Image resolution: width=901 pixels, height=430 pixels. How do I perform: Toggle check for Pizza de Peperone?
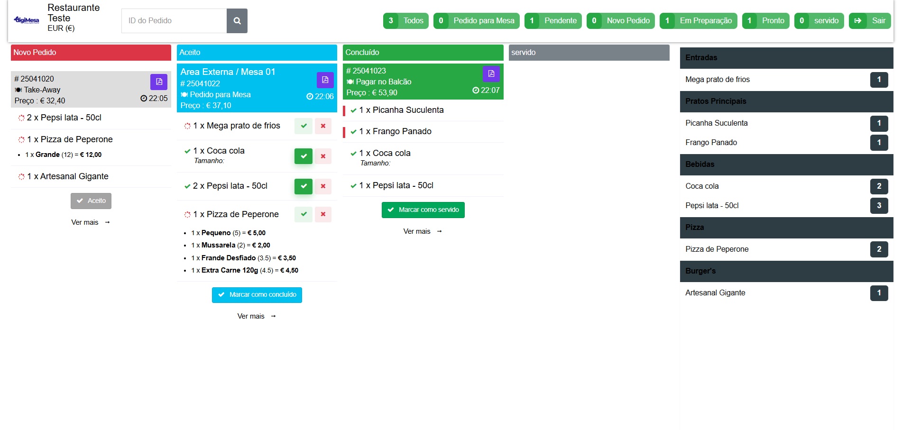click(303, 214)
